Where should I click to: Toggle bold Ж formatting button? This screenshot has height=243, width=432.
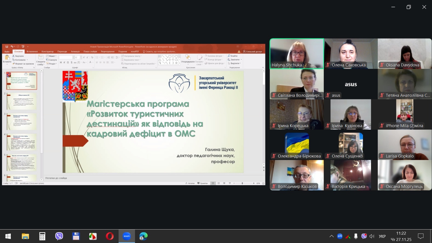(x=61, y=62)
